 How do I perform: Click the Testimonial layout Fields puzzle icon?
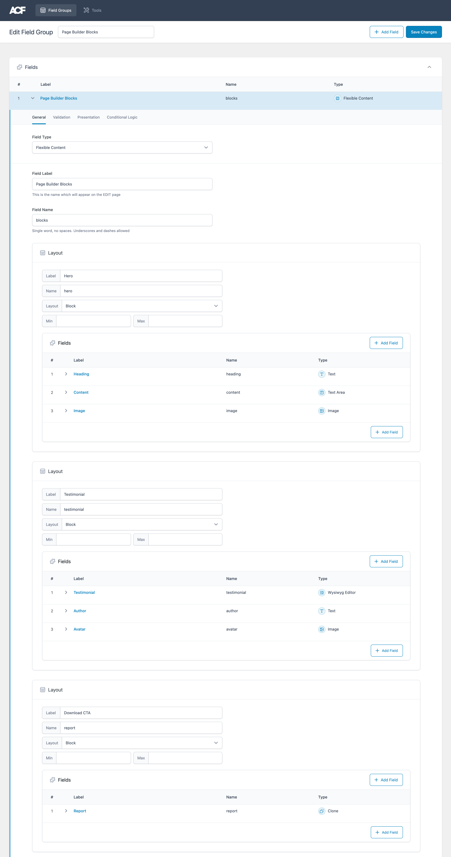point(53,562)
